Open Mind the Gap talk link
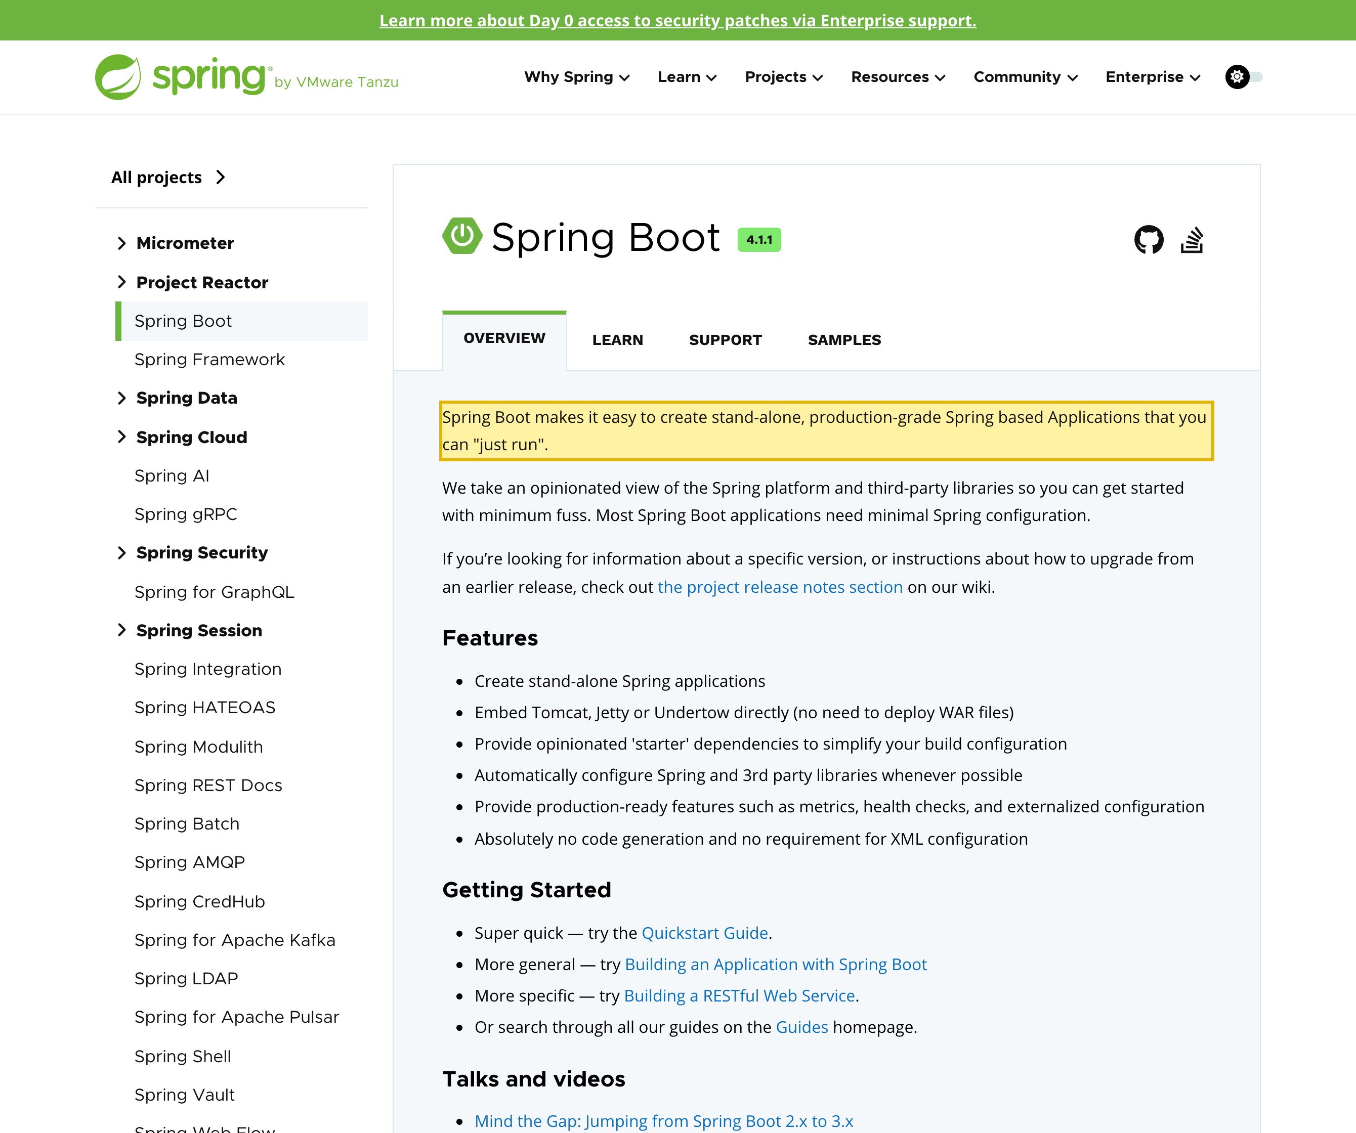 (664, 1121)
